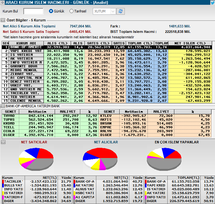The height and width of the screenshot is (204, 215).
Task: Click the 222518,838 Mil. BIST total value
Action: point(178,32)
